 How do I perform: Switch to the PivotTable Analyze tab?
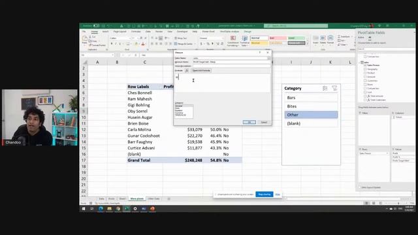coord(229,31)
